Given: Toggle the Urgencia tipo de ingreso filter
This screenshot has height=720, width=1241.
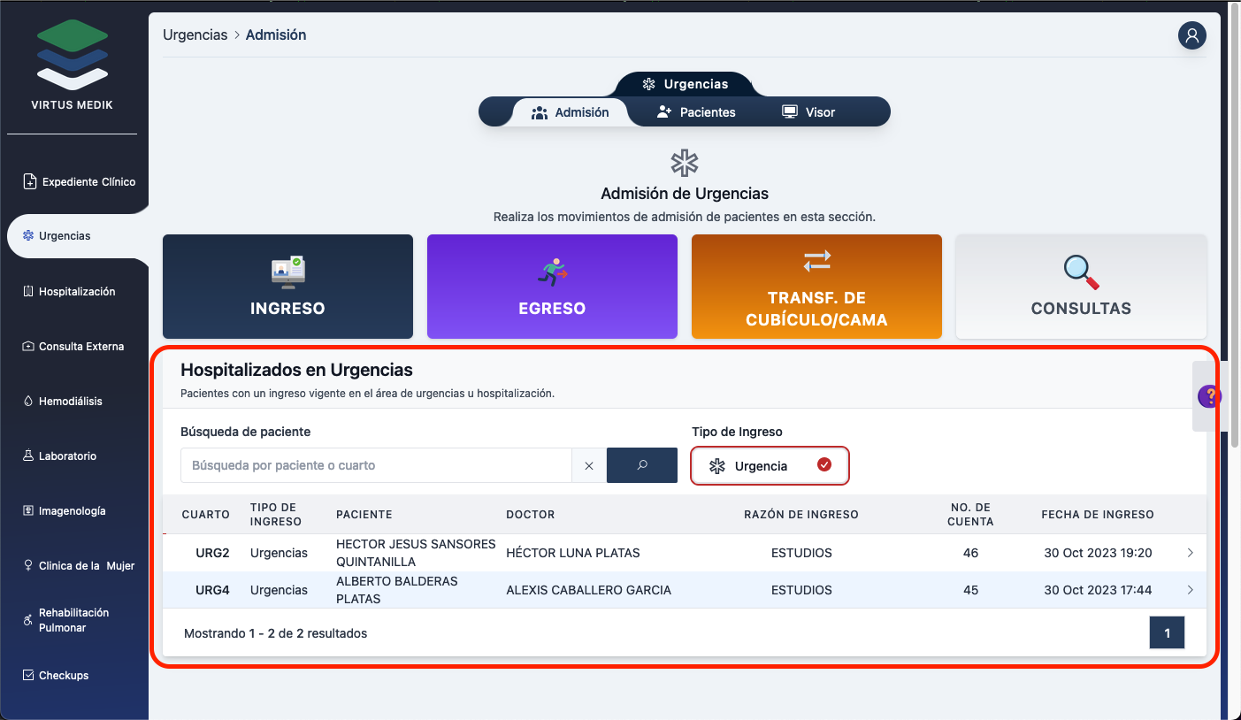Looking at the screenshot, I should (x=770, y=465).
